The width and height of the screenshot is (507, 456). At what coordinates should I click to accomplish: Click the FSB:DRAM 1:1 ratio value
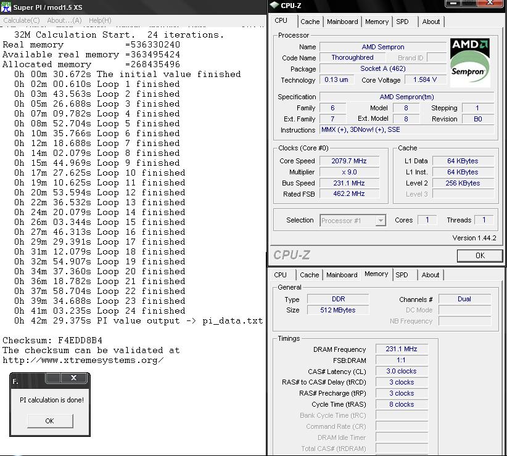tap(402, 360)
